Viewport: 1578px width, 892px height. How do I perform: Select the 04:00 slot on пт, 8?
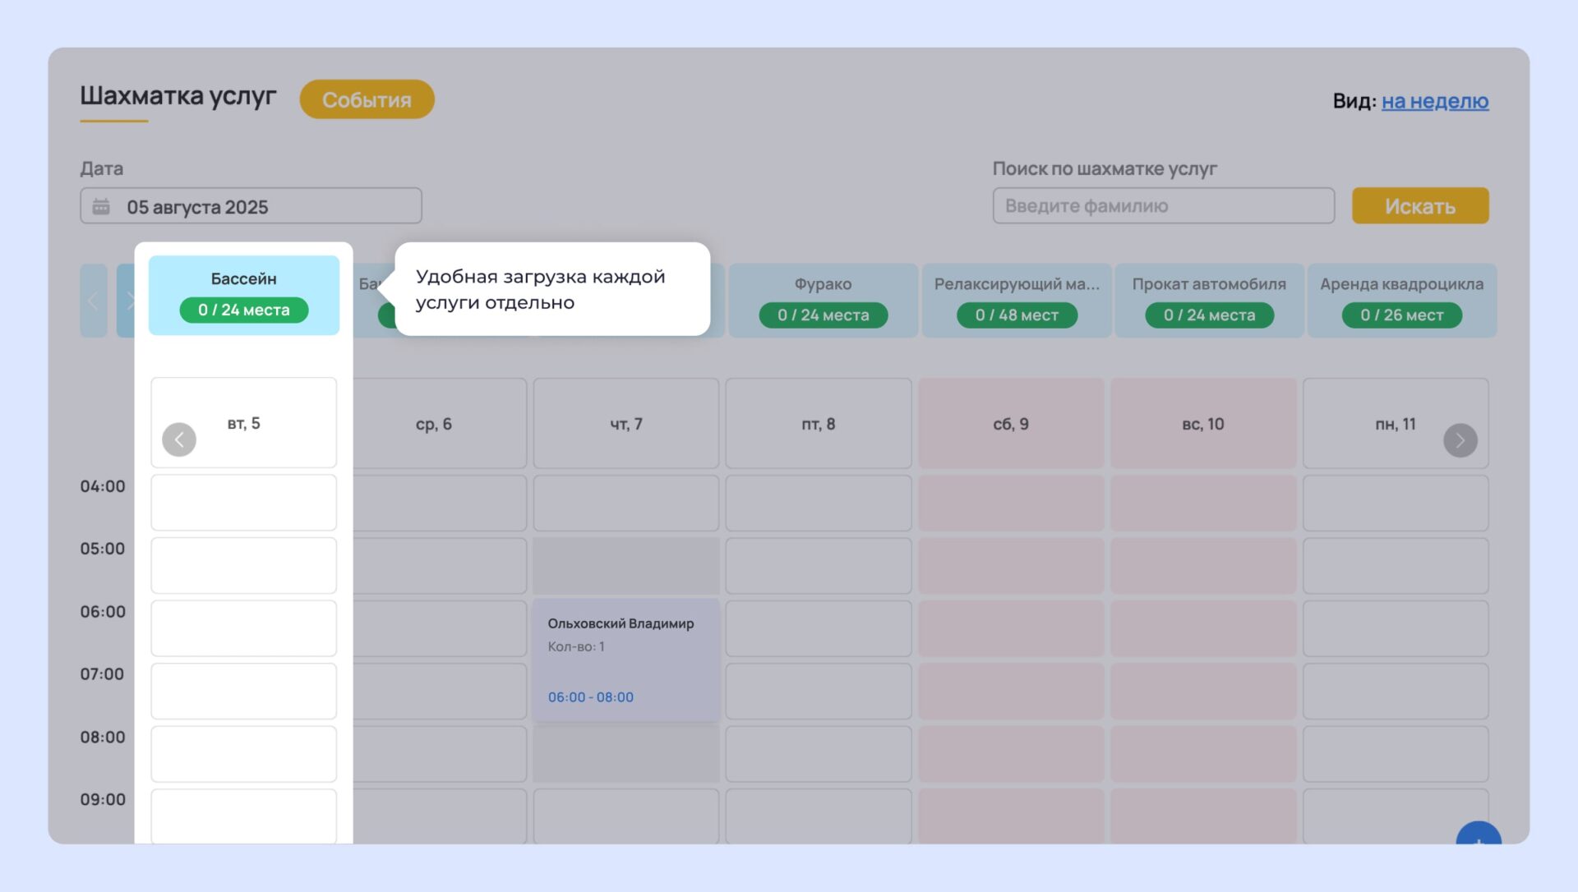[x=818, y=503]
